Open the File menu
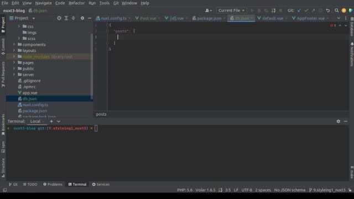 [5, 3]
